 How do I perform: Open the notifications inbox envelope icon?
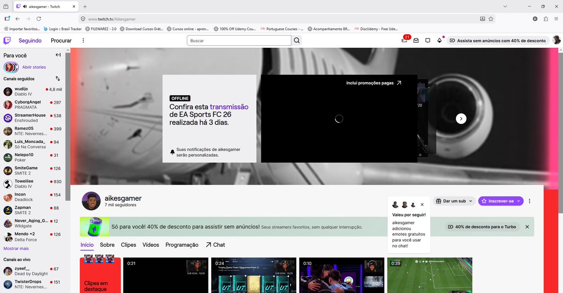(416, 40)
